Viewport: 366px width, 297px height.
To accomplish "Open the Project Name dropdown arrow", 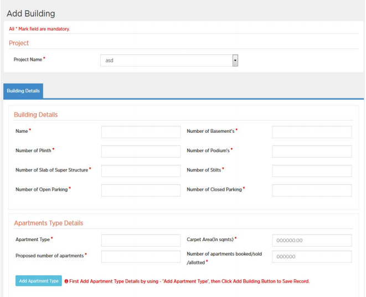I will [235, 60].
